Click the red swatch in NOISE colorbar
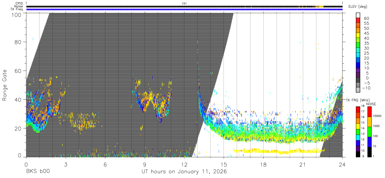Screen dimensions: 385x178 pos(370,111)
